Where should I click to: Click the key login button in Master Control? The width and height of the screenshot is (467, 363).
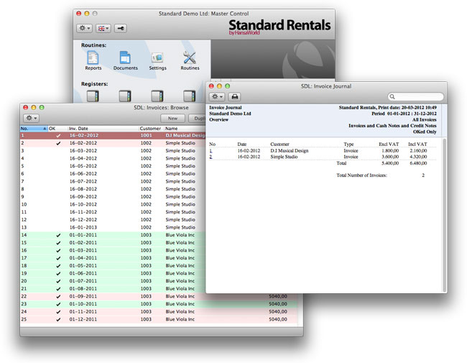[121, 28]
